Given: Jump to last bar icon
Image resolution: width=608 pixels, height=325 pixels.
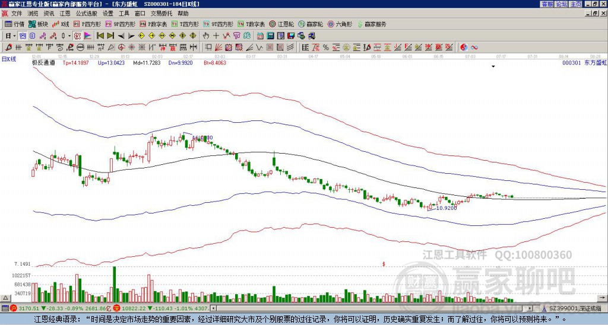Looking at the screenshot, I should [x=110, y=36].
